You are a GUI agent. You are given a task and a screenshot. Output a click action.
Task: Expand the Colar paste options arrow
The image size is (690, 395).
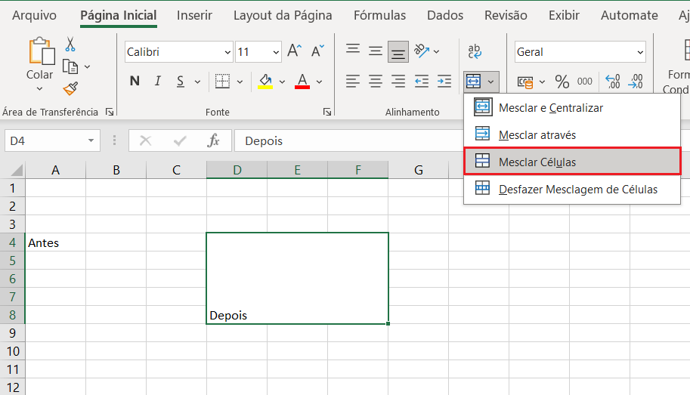click(x=39, y=89)
